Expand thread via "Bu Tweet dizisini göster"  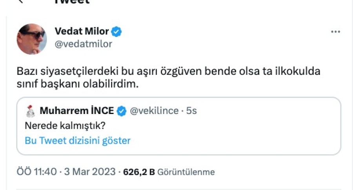[x=77, y=141]
